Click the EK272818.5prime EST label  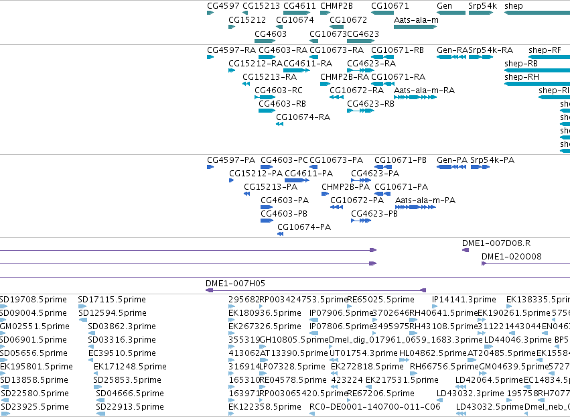pyautogui.click(x=367, y=367)
